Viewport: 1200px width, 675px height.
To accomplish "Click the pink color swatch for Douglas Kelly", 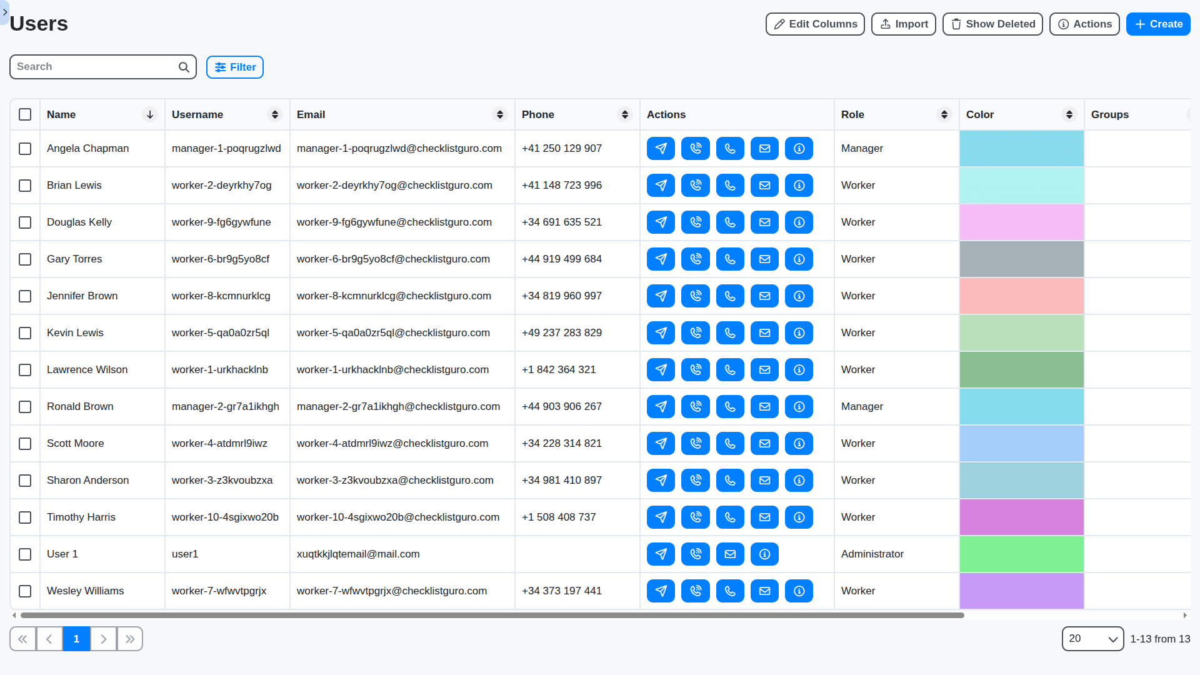I will (x=1021, y=222).
